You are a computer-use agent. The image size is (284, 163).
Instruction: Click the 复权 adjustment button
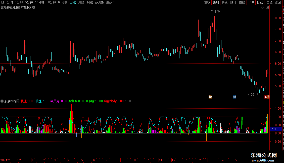point(207,2)
